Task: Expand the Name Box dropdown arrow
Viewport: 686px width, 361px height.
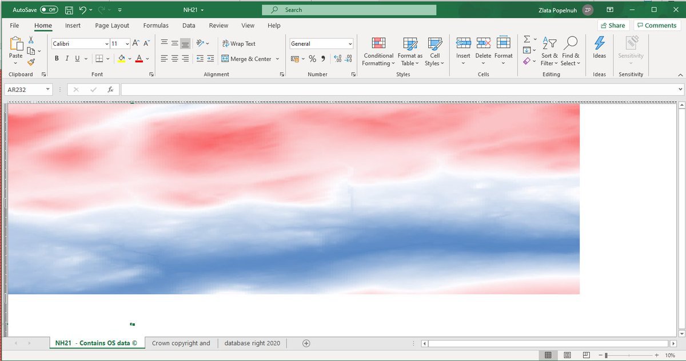Action: tap(47, 90)
